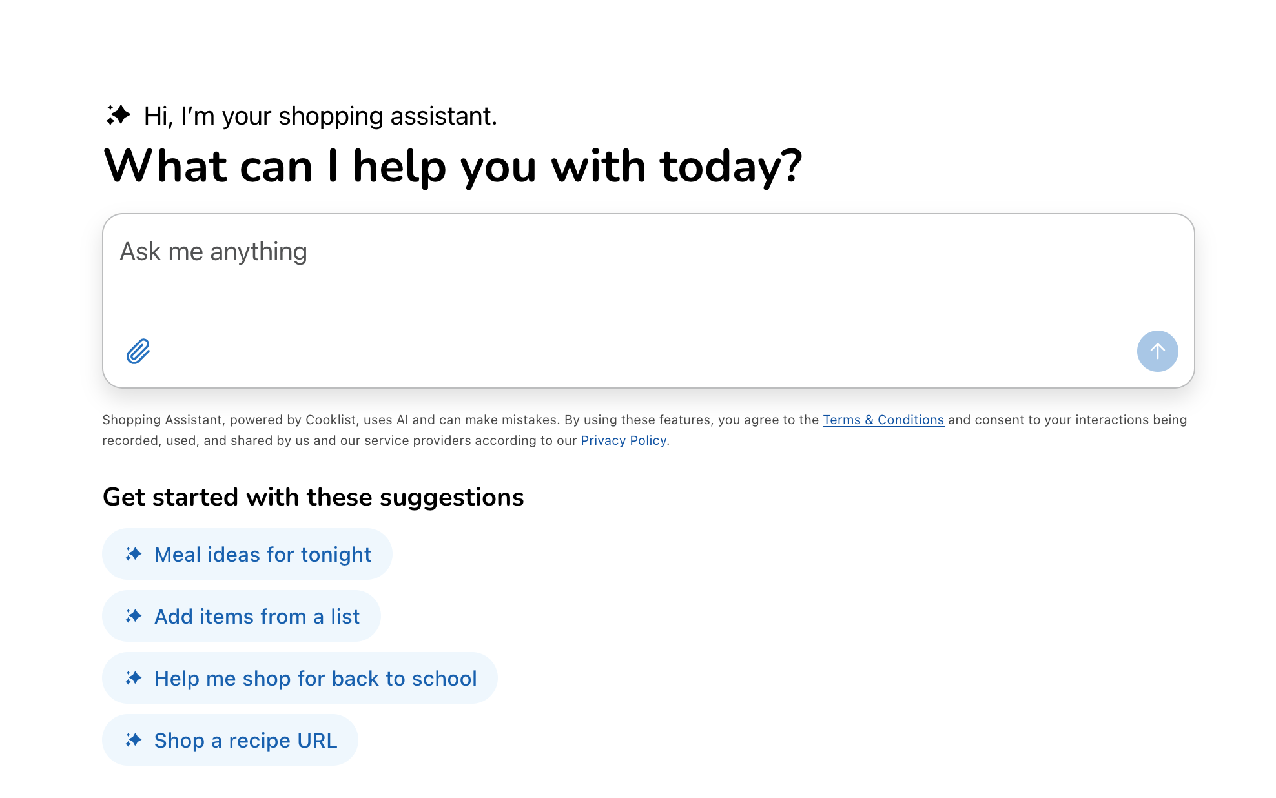Pick 'Help me shop for back to school'
The width and height of the screenshot is (1276, 798).
tap(300, 678)
